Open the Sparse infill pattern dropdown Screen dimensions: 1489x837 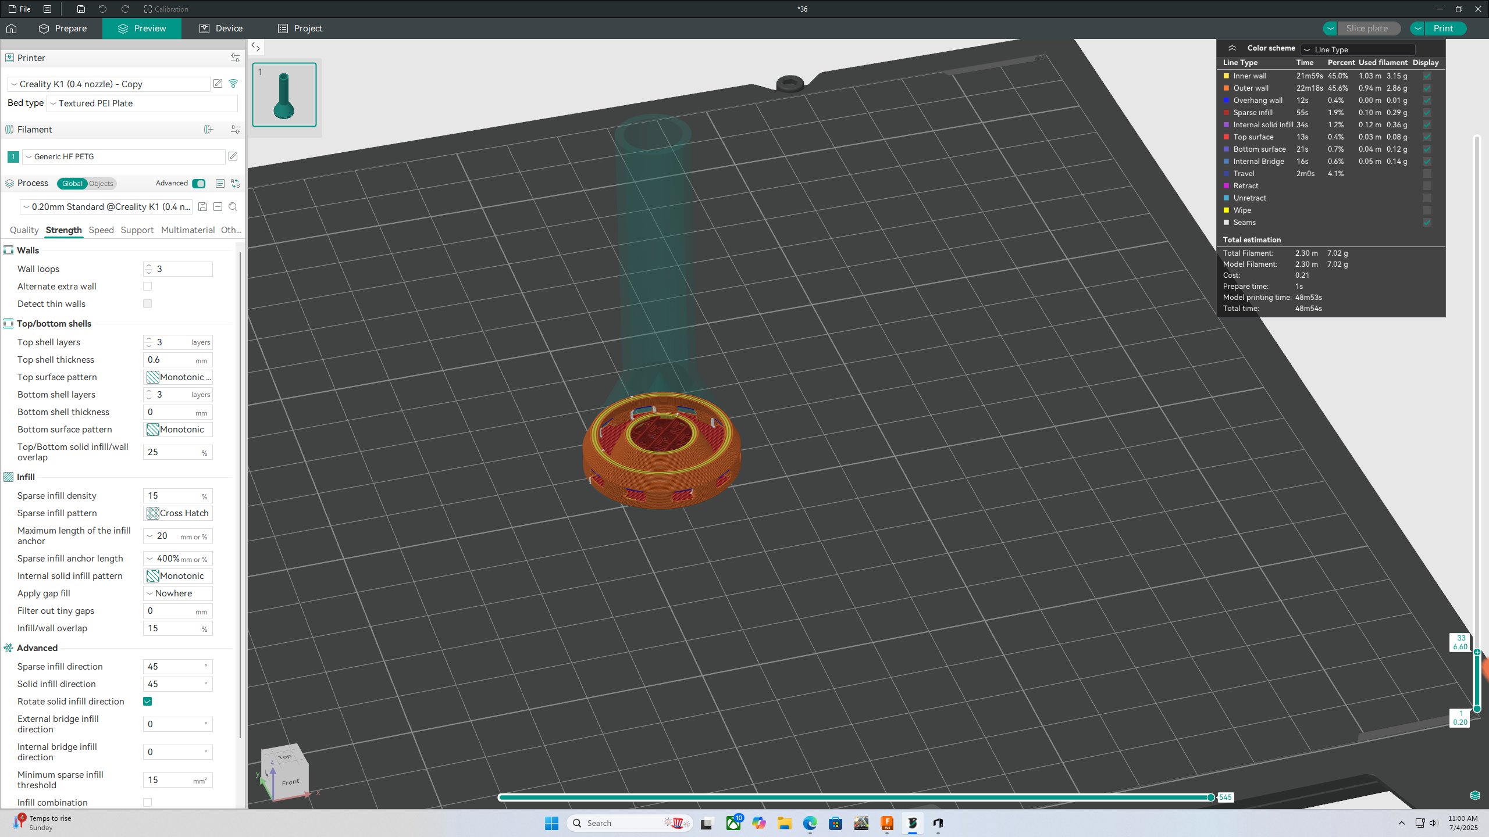178,513
